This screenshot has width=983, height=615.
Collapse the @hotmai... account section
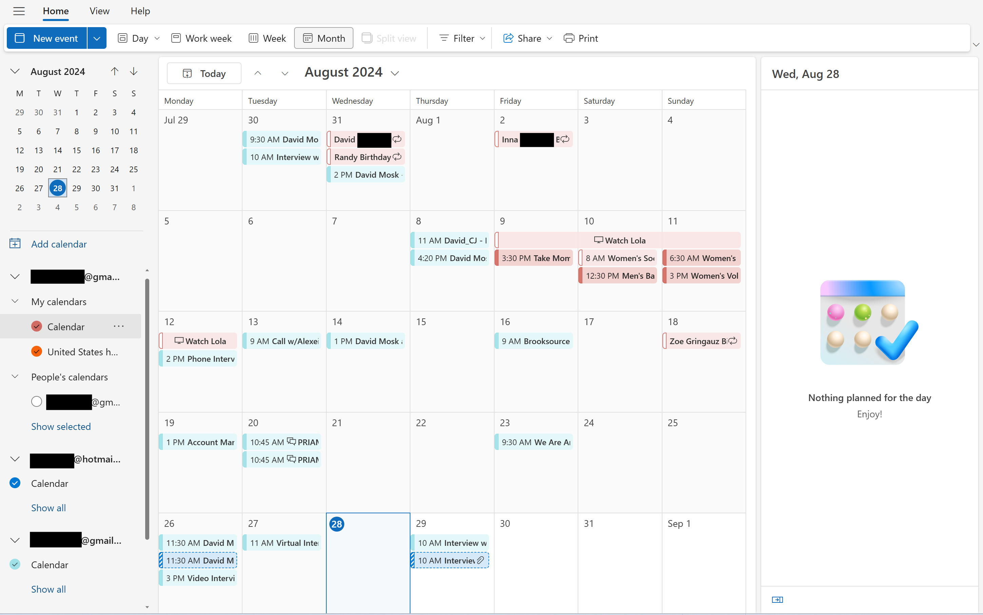pyautogui.click(x=15, y=459)
